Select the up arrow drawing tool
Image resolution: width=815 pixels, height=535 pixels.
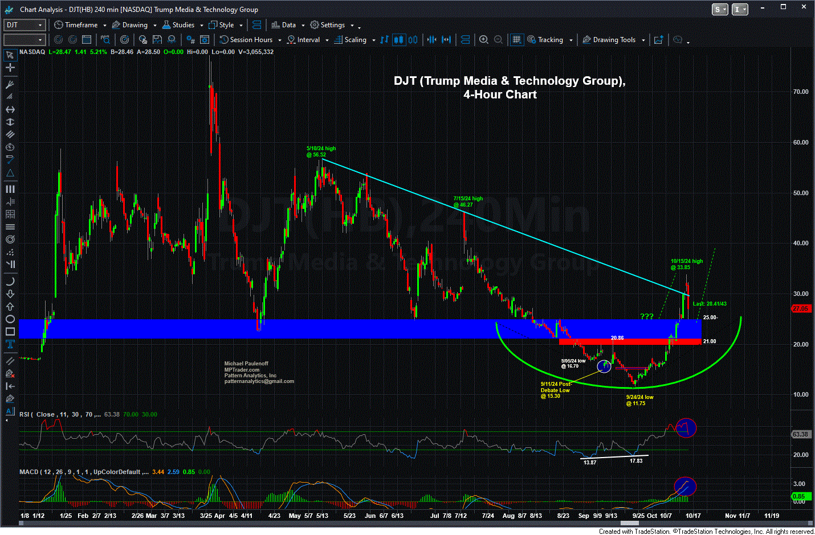point(10,306)
